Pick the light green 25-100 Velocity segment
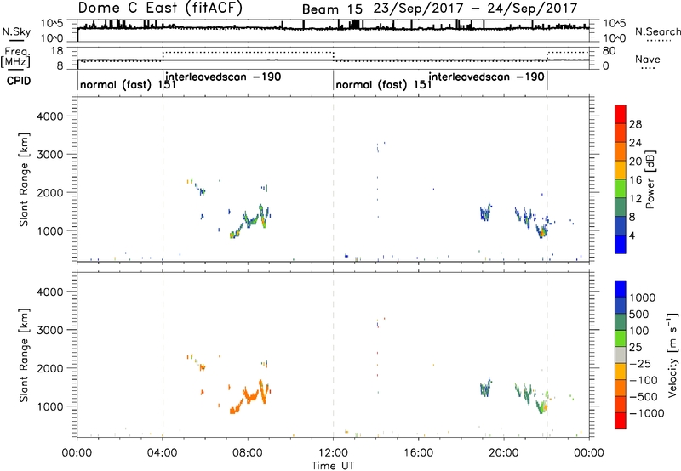The image size is (681, 471). click(x=621, y=338)
